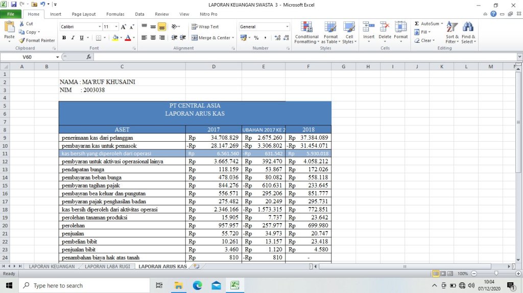
Task: Click the zoom slider in status bar
Action: [x=495, y=274]
